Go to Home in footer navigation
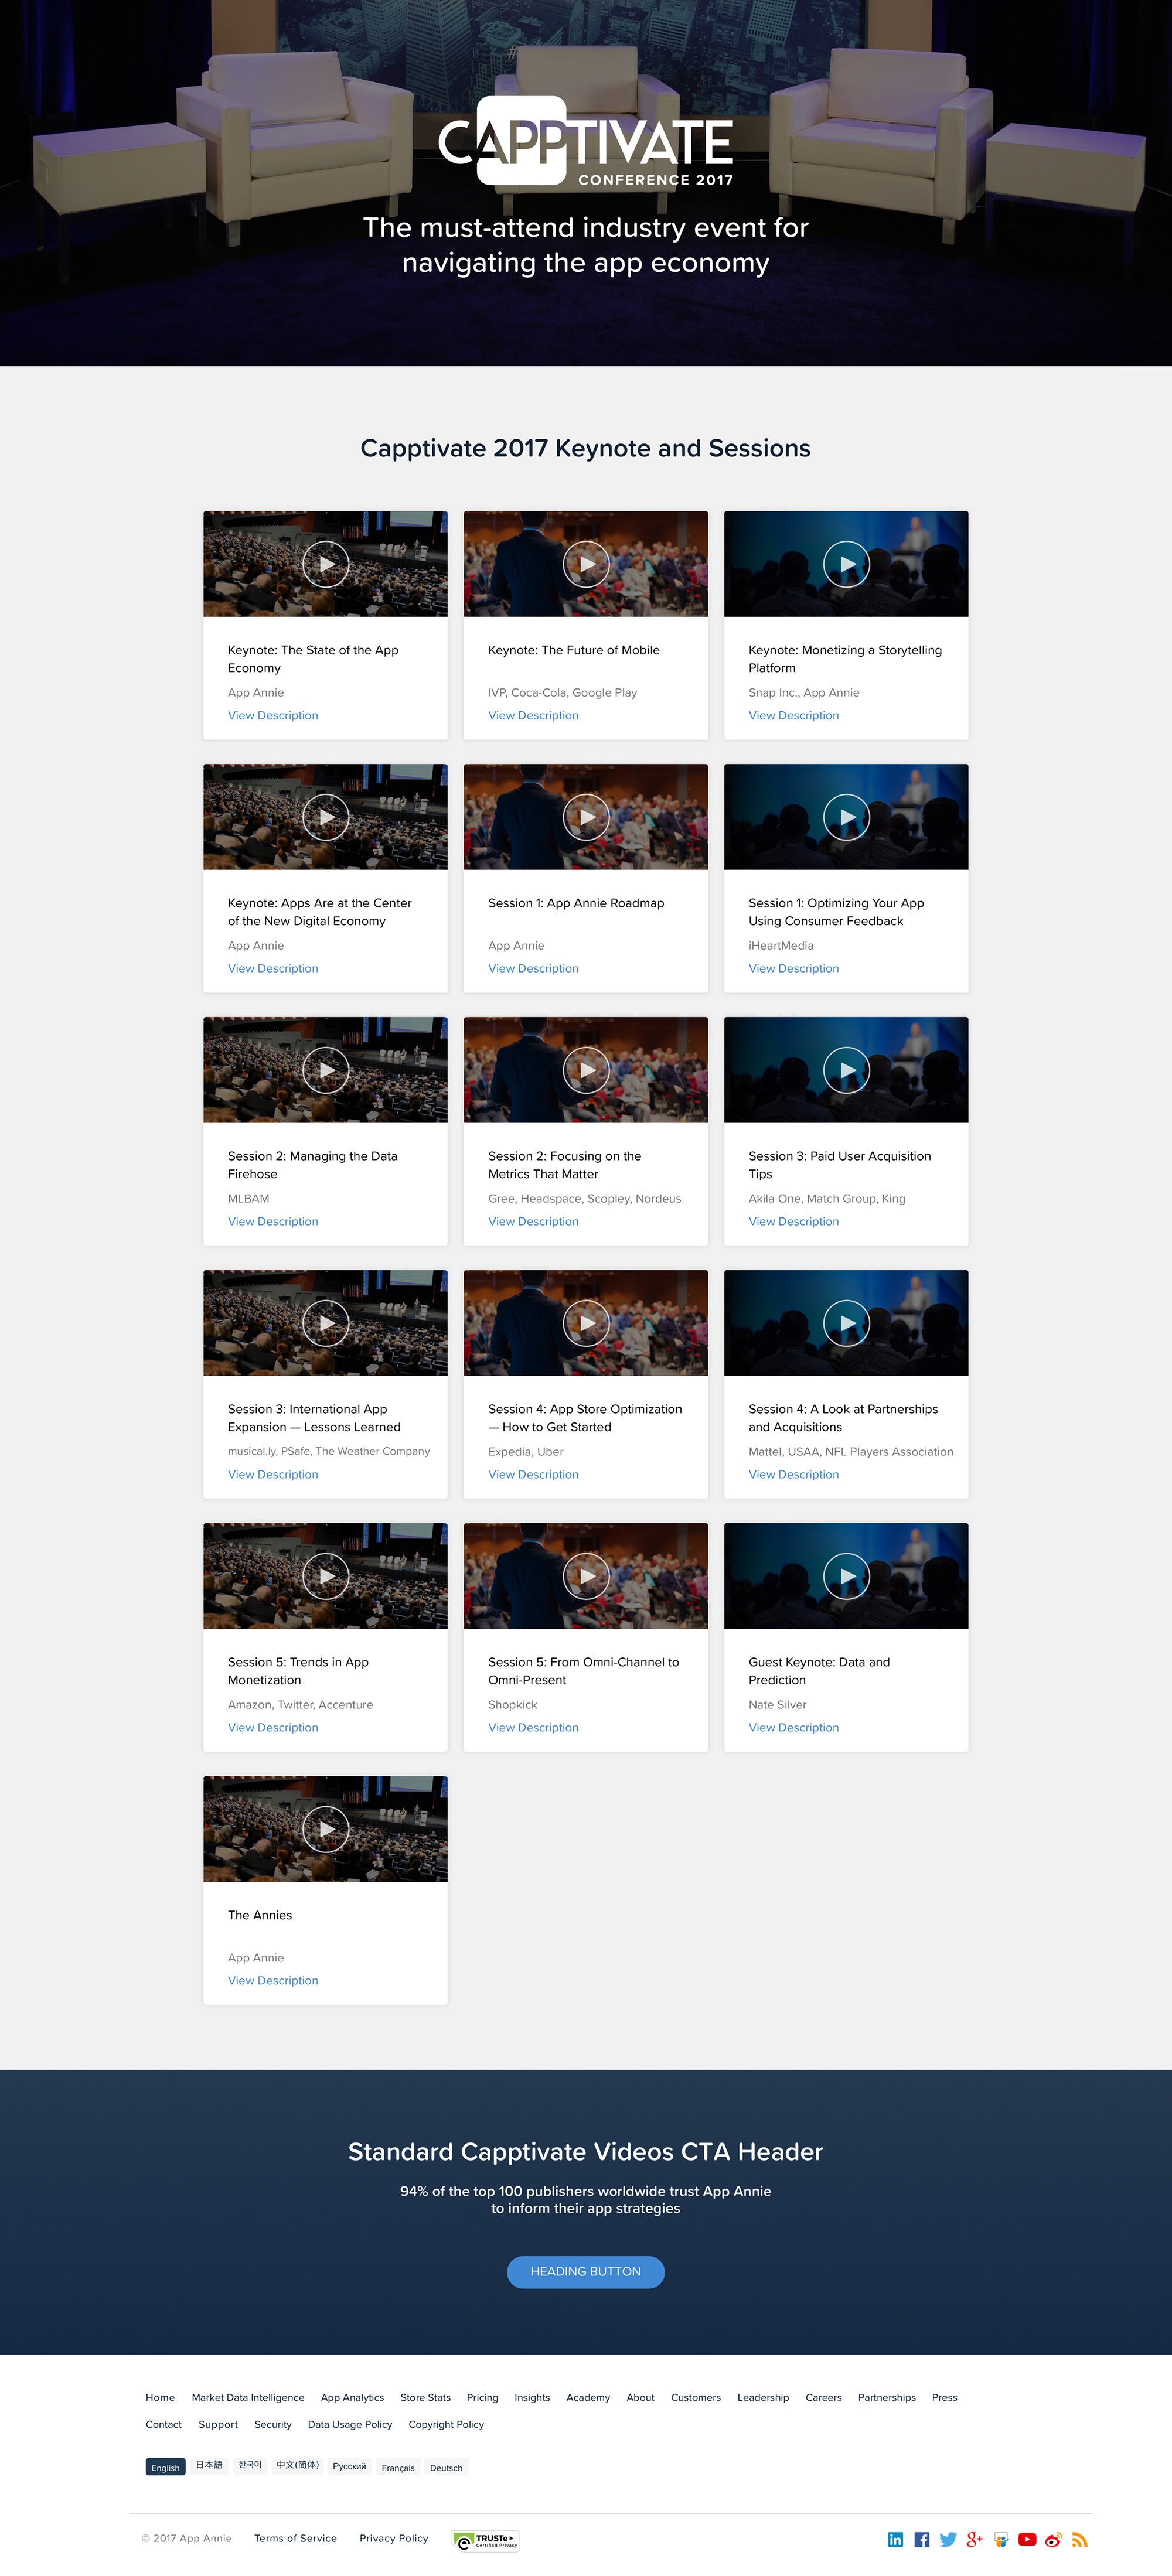This screenshot has height=2576, width=1172. [160, 2397]
